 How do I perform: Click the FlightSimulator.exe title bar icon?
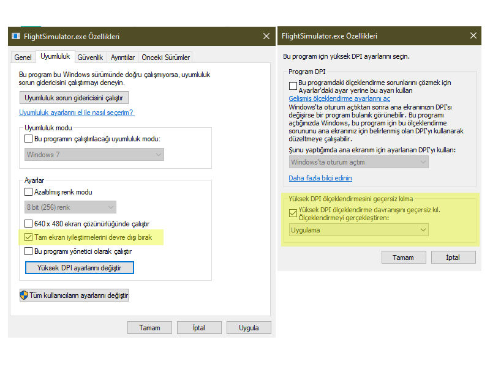coord(16,36)
